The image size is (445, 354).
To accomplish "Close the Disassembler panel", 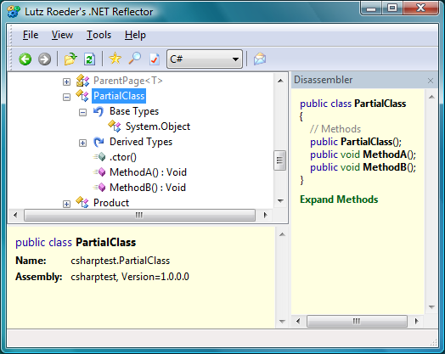I will [x=431, y=81].
